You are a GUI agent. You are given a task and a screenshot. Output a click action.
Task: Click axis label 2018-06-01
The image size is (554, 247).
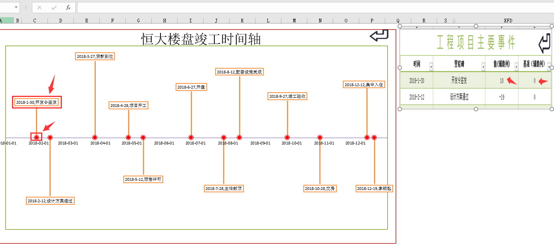pos(164,143)
